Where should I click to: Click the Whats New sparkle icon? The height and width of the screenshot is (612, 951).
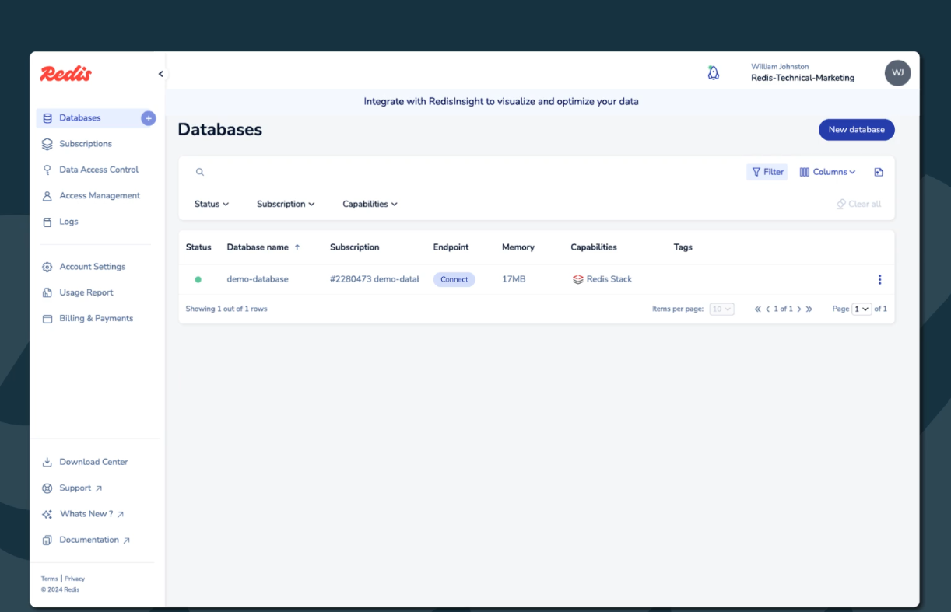pyautogui.click(x=47, y=514)
